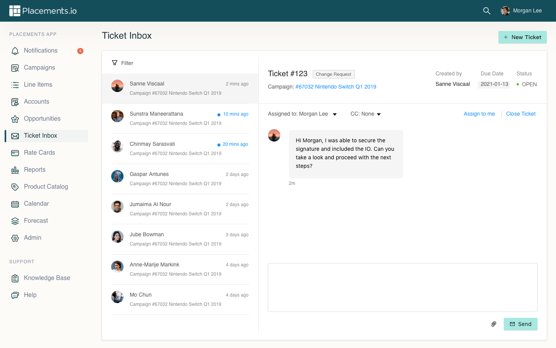Viewport: 556px width, 348px height.
Task: Click the search magnifier icon
Action: pos(486,11)
